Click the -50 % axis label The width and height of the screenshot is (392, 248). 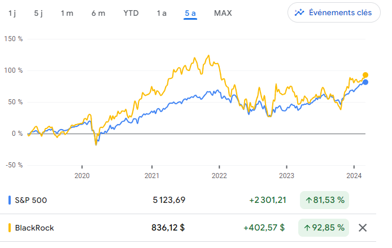(14, 165)
